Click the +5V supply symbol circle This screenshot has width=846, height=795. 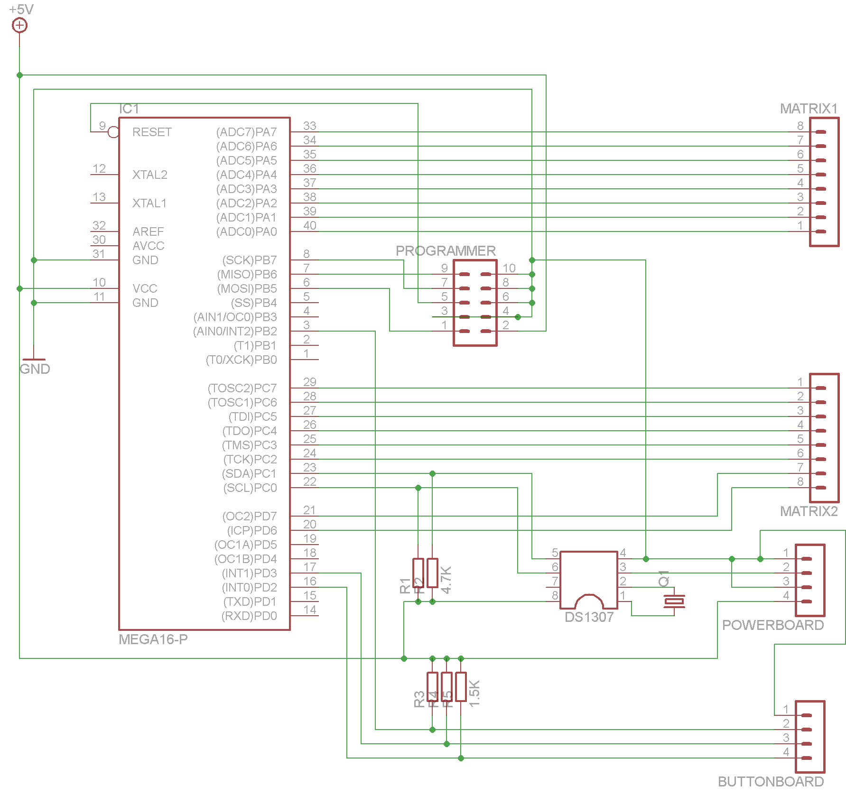[x=19, y=25]
